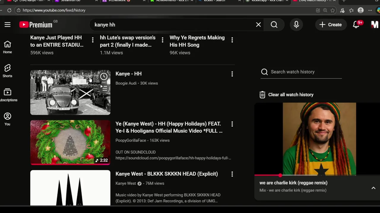Image resolution: width=380 pixels, height=213 pixels.
Task: Open Shorts in the sidebar
Action: tap(7, 71)
